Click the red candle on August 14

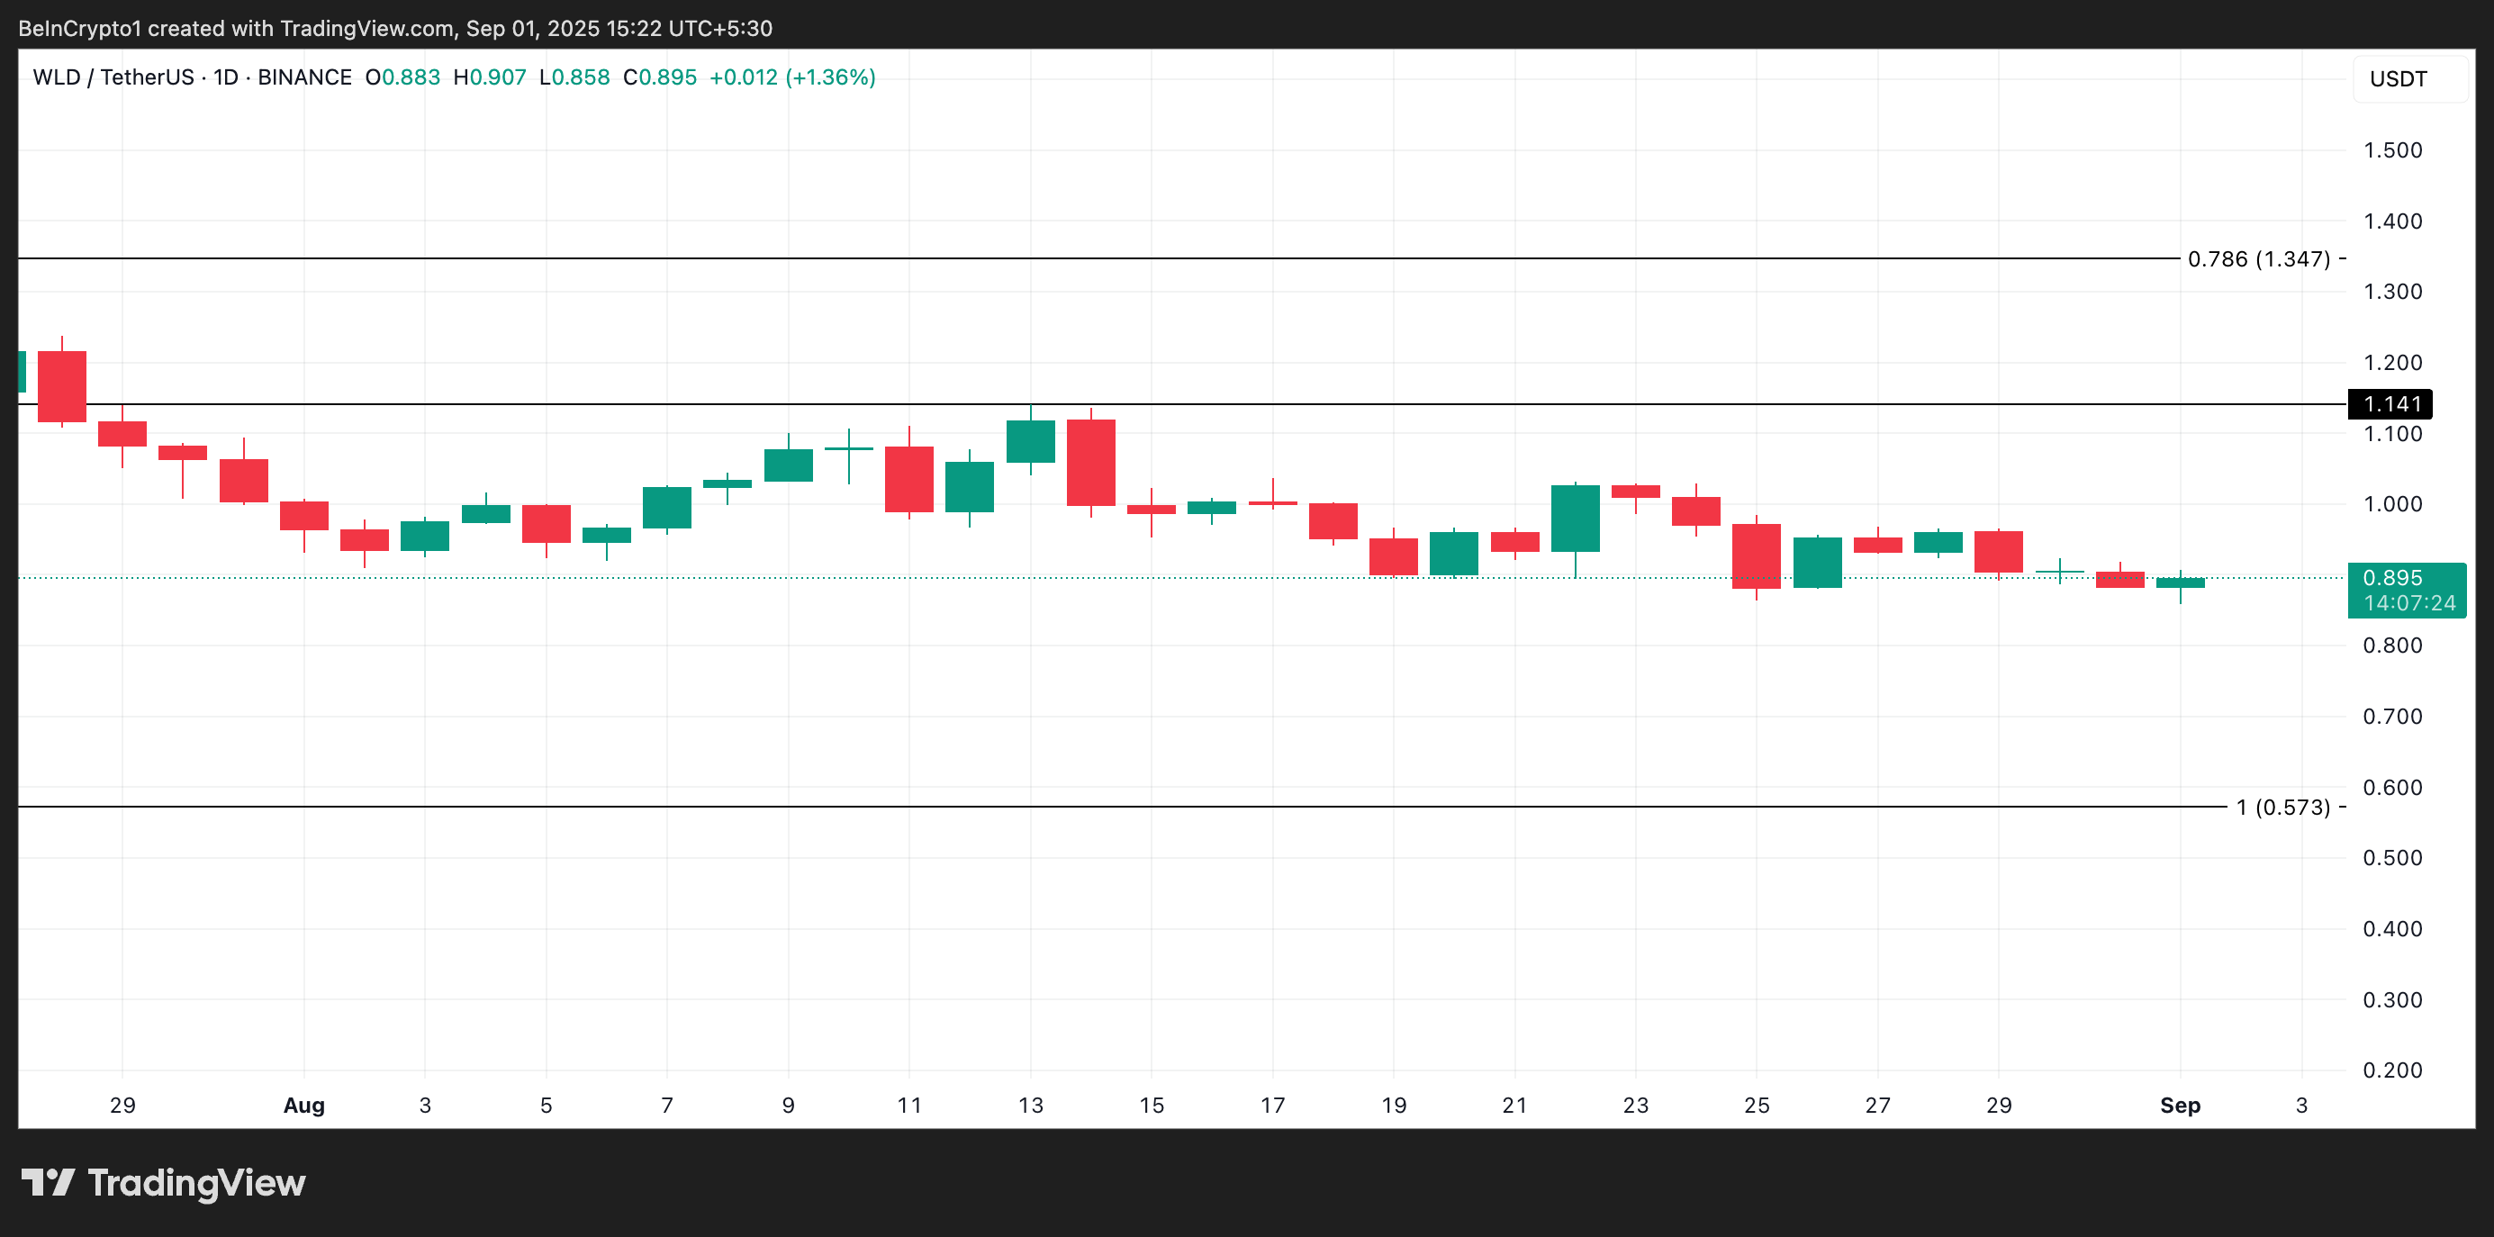pyautogui.click(x=1090, y=462)
